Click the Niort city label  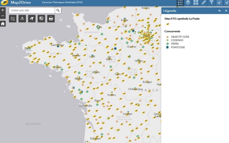click(x=98, y=100)
